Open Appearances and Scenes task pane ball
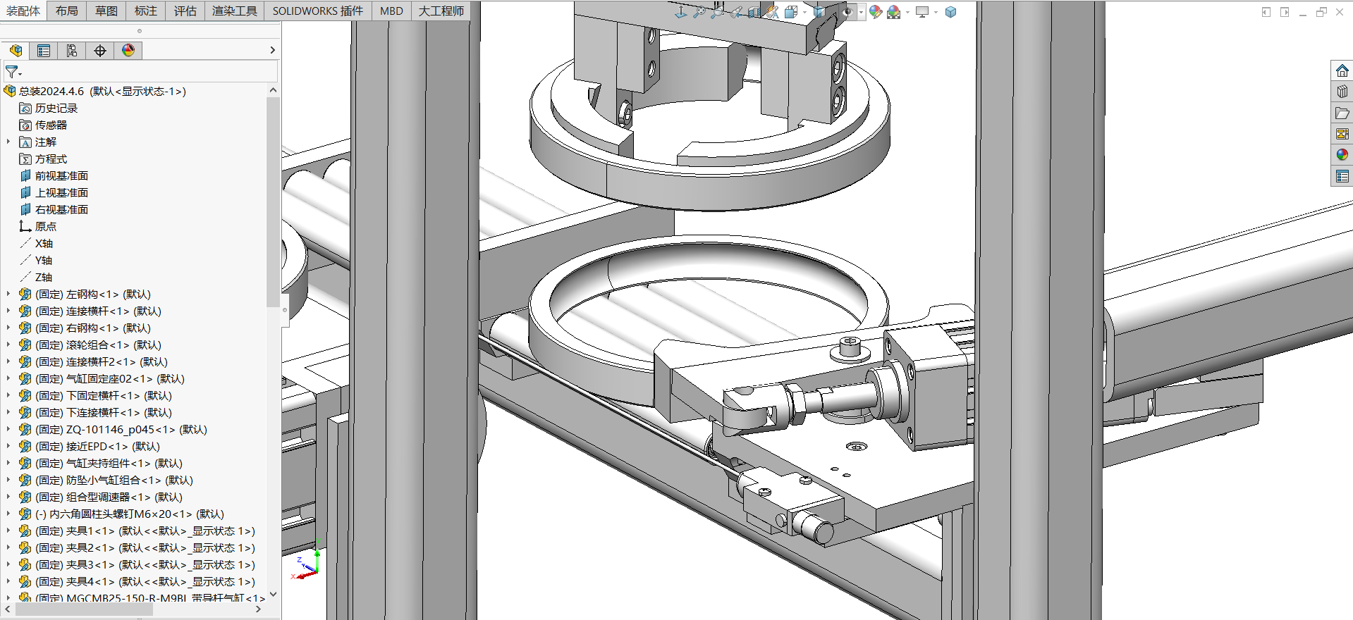 pyautogui.click(x=1342, y=155)
